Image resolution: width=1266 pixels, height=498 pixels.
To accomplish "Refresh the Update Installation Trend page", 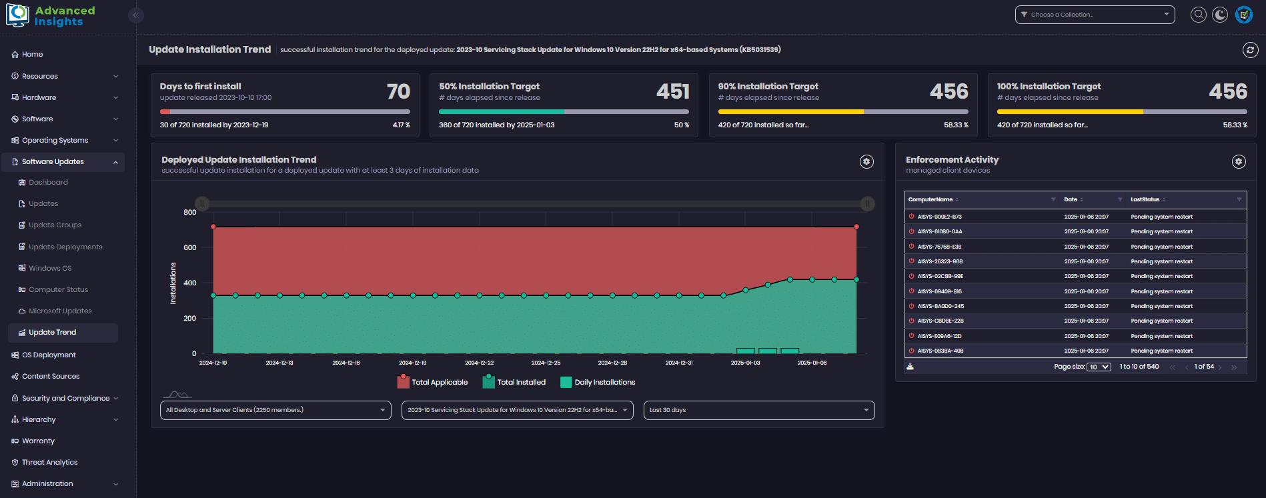I will coord(1250,49).
